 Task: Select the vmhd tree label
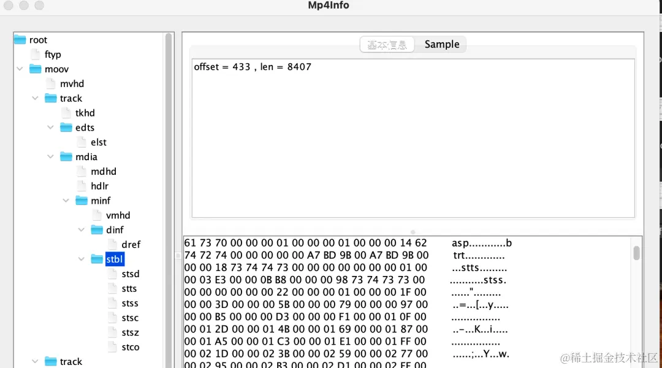coord(118,215)
